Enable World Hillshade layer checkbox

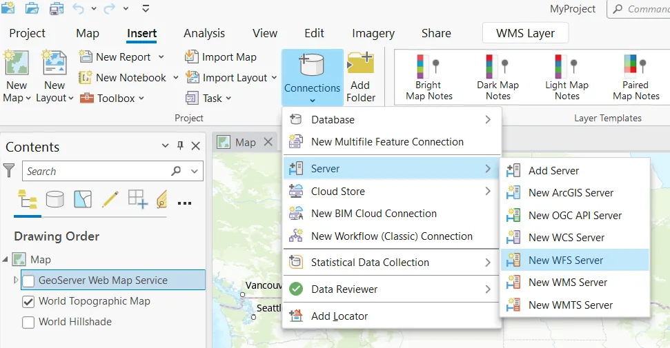28,323
